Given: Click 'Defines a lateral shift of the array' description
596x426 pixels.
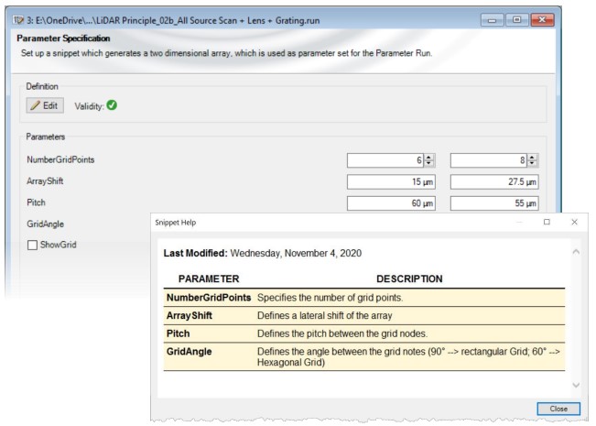Looking at the screenshot, I should click(x=325, y=315).
